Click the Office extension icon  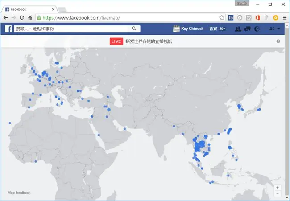(x=257, y=18)
